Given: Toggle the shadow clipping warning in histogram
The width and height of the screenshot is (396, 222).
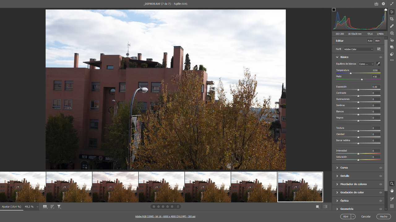Looking at the screenshot, I should (x=334, y=10).
